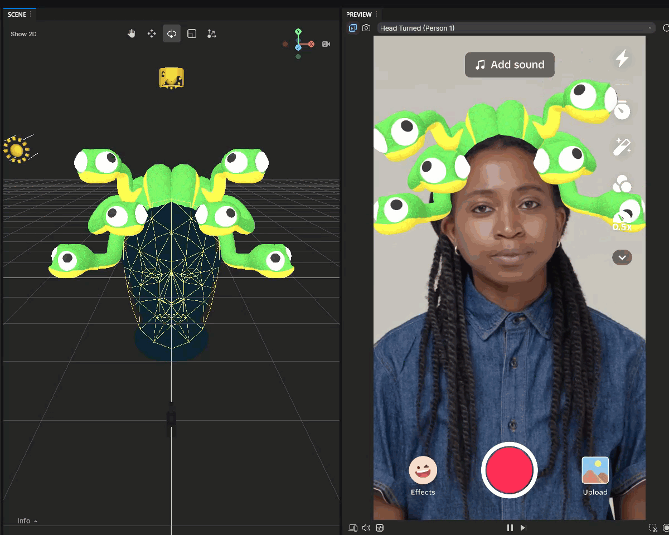This screenshot has height=535, width=669.
Task: Click the Y axis on the orientation gizmo
Action: (x=298, y=31)
